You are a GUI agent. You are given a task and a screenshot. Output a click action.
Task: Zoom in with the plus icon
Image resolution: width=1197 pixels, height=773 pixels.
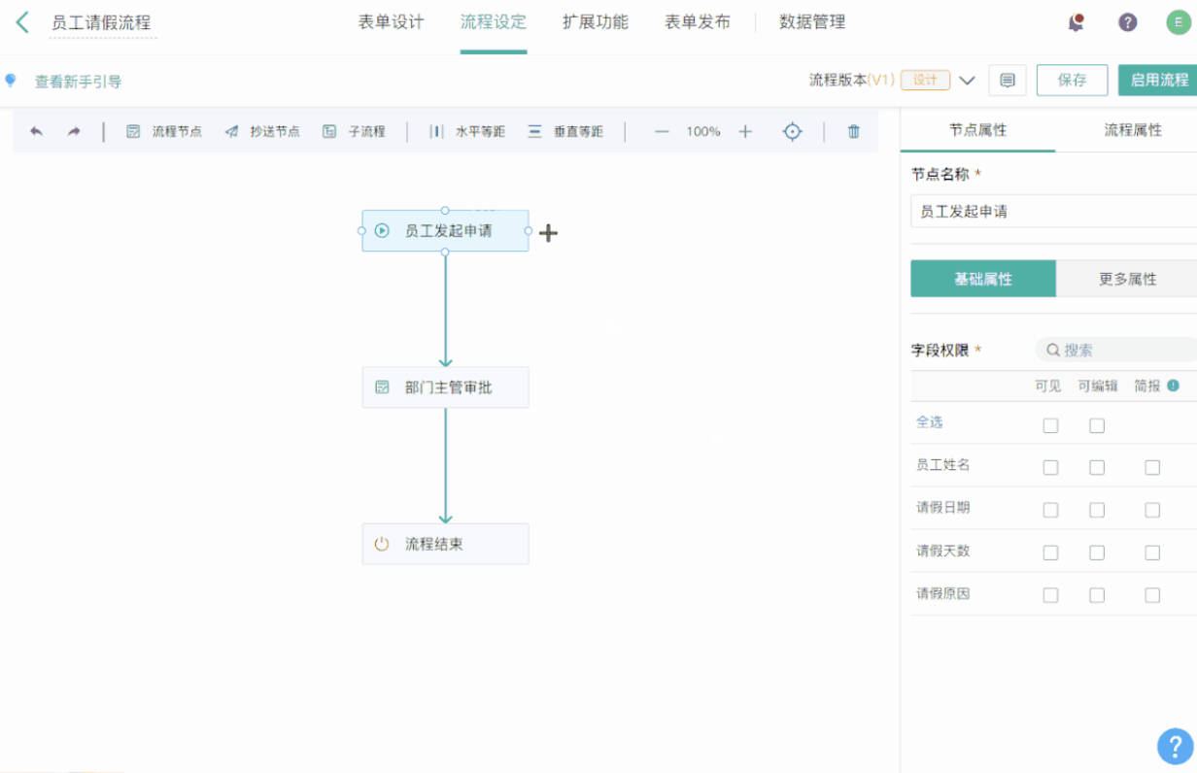click(745, 131)
